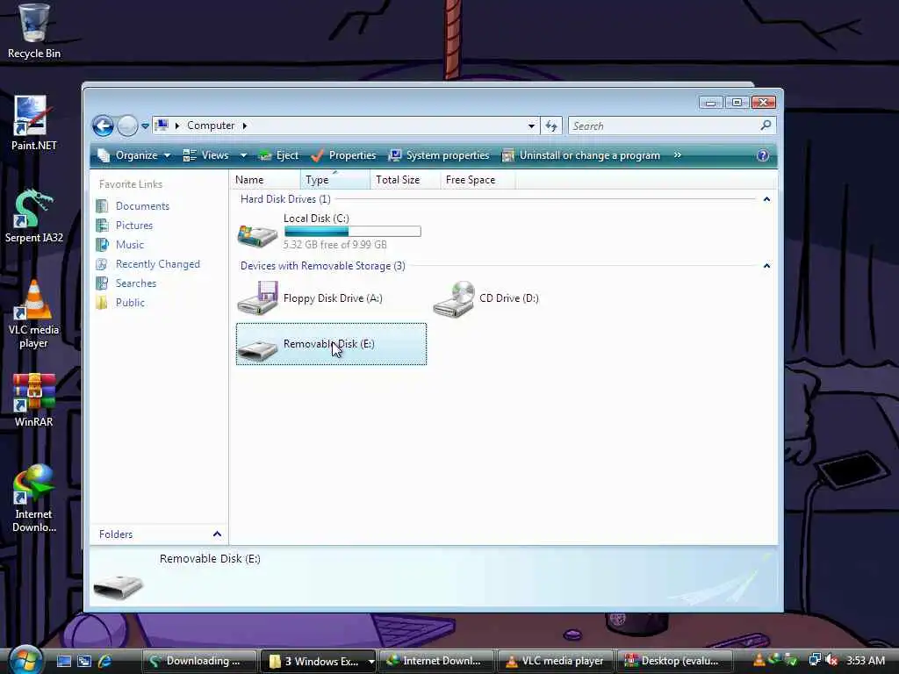The height and width of the screenshot is (674, 899).
Task: Click the VLC cone tray icon
Action: [759, 660]
